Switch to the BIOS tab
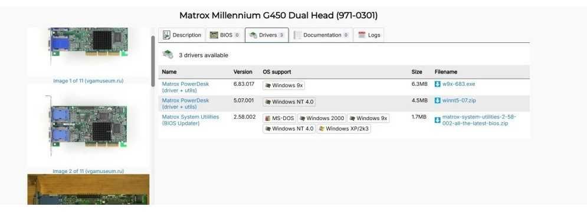 (x=225, y=35)
